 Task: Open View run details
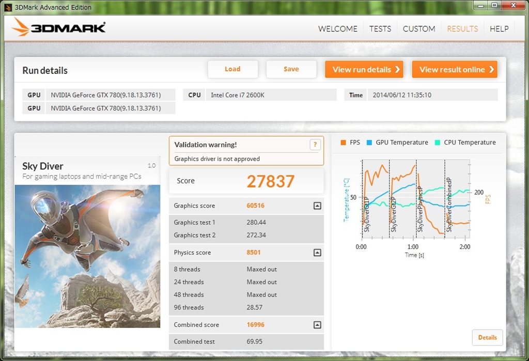coord(364,69)
